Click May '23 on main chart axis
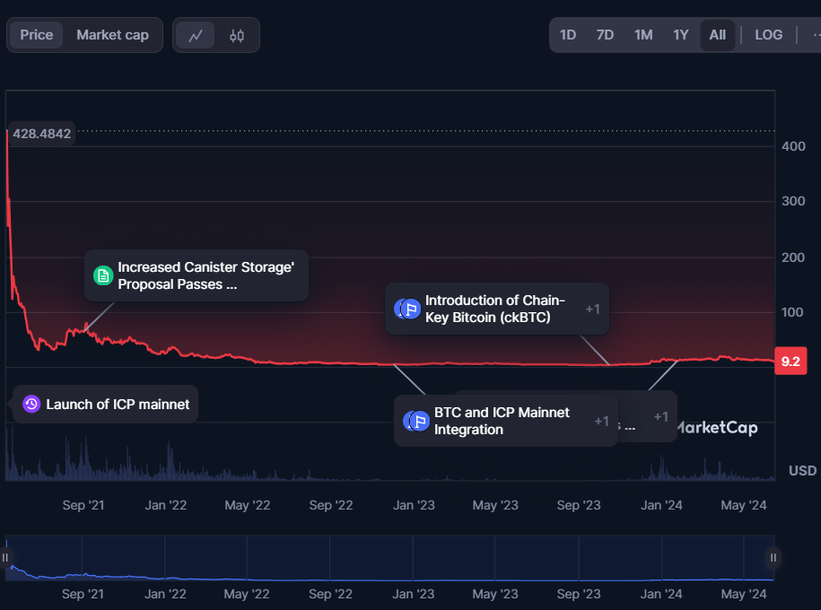 (495, 505)
